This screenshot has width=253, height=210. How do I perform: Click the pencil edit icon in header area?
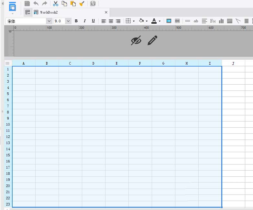(x=152, y=41)
